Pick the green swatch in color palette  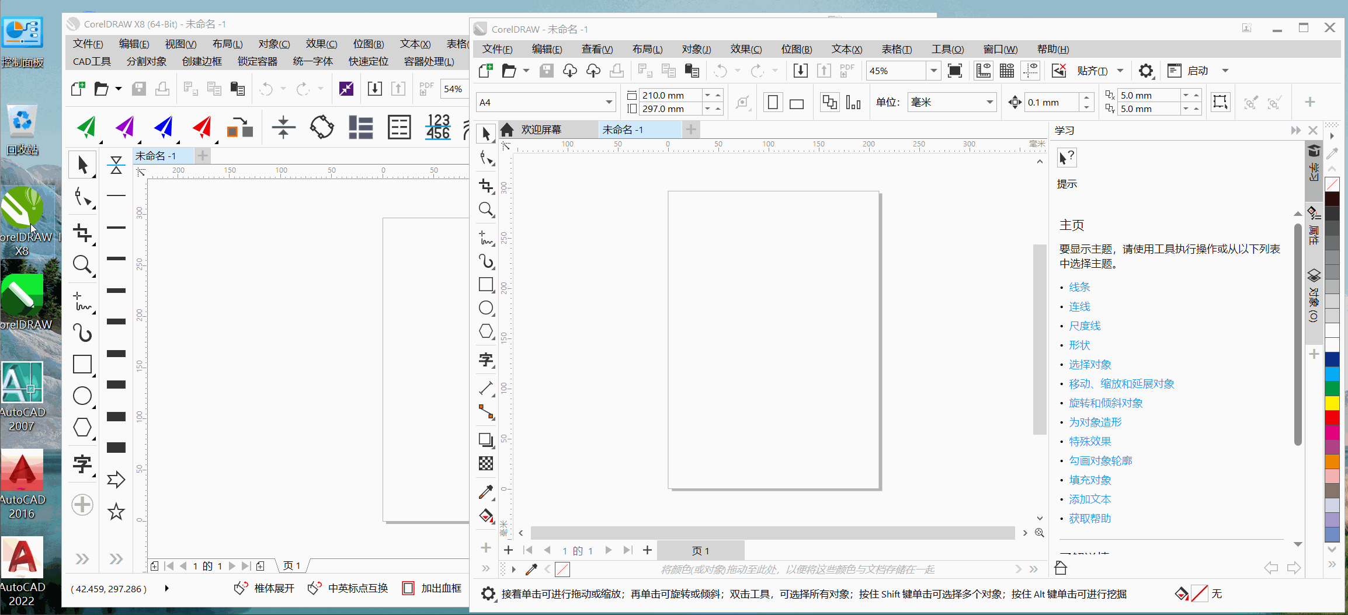[1332, 389]
